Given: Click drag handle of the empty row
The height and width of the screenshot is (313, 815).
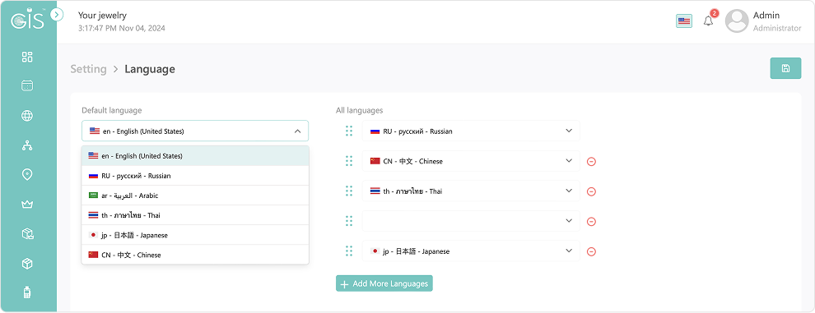Looking at the screenshot, I should tap(349, 221).
